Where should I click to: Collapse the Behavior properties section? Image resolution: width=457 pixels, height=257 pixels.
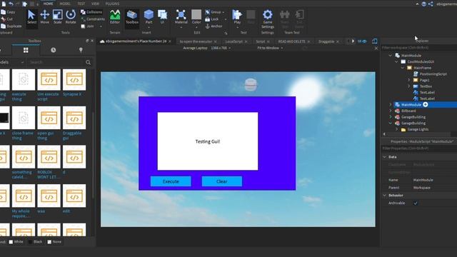[x=384, y=195]
